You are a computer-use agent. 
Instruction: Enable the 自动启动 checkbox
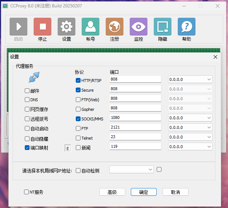pos(27,128)
